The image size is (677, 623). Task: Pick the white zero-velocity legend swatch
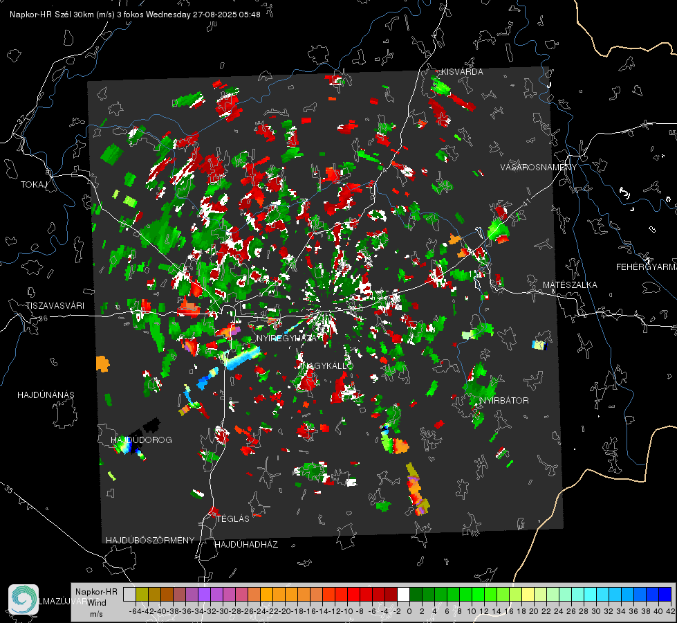pos(403,594)
